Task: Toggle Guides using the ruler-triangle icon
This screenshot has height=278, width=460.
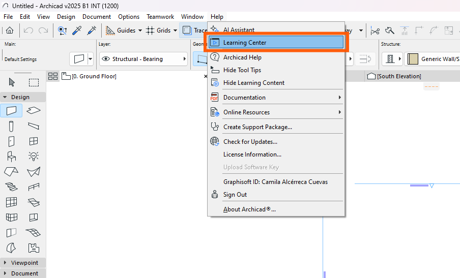Action: [110, 30]
